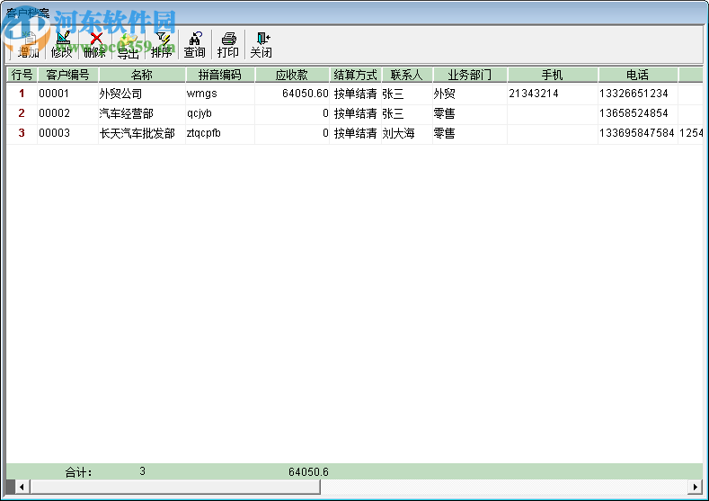
Task: Select row number 3
Action: point(22,133)
